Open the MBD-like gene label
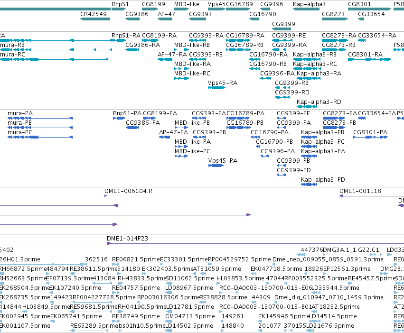Viewport: 404px width, 333px height. point(187,4)
